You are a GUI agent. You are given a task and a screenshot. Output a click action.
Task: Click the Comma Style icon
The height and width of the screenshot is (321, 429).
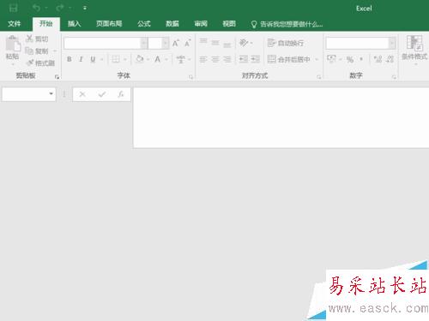pyautogui.click(x=361, y=59)
